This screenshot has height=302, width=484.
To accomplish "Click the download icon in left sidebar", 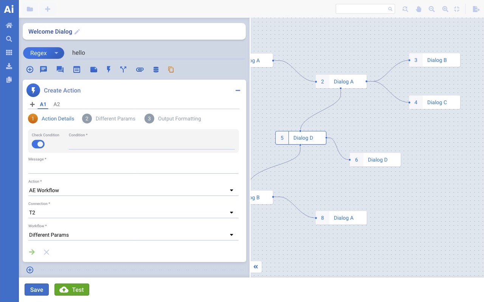I will point(9,66).
